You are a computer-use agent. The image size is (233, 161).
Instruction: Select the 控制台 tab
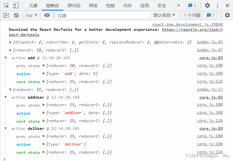click(x=53, y=6)
